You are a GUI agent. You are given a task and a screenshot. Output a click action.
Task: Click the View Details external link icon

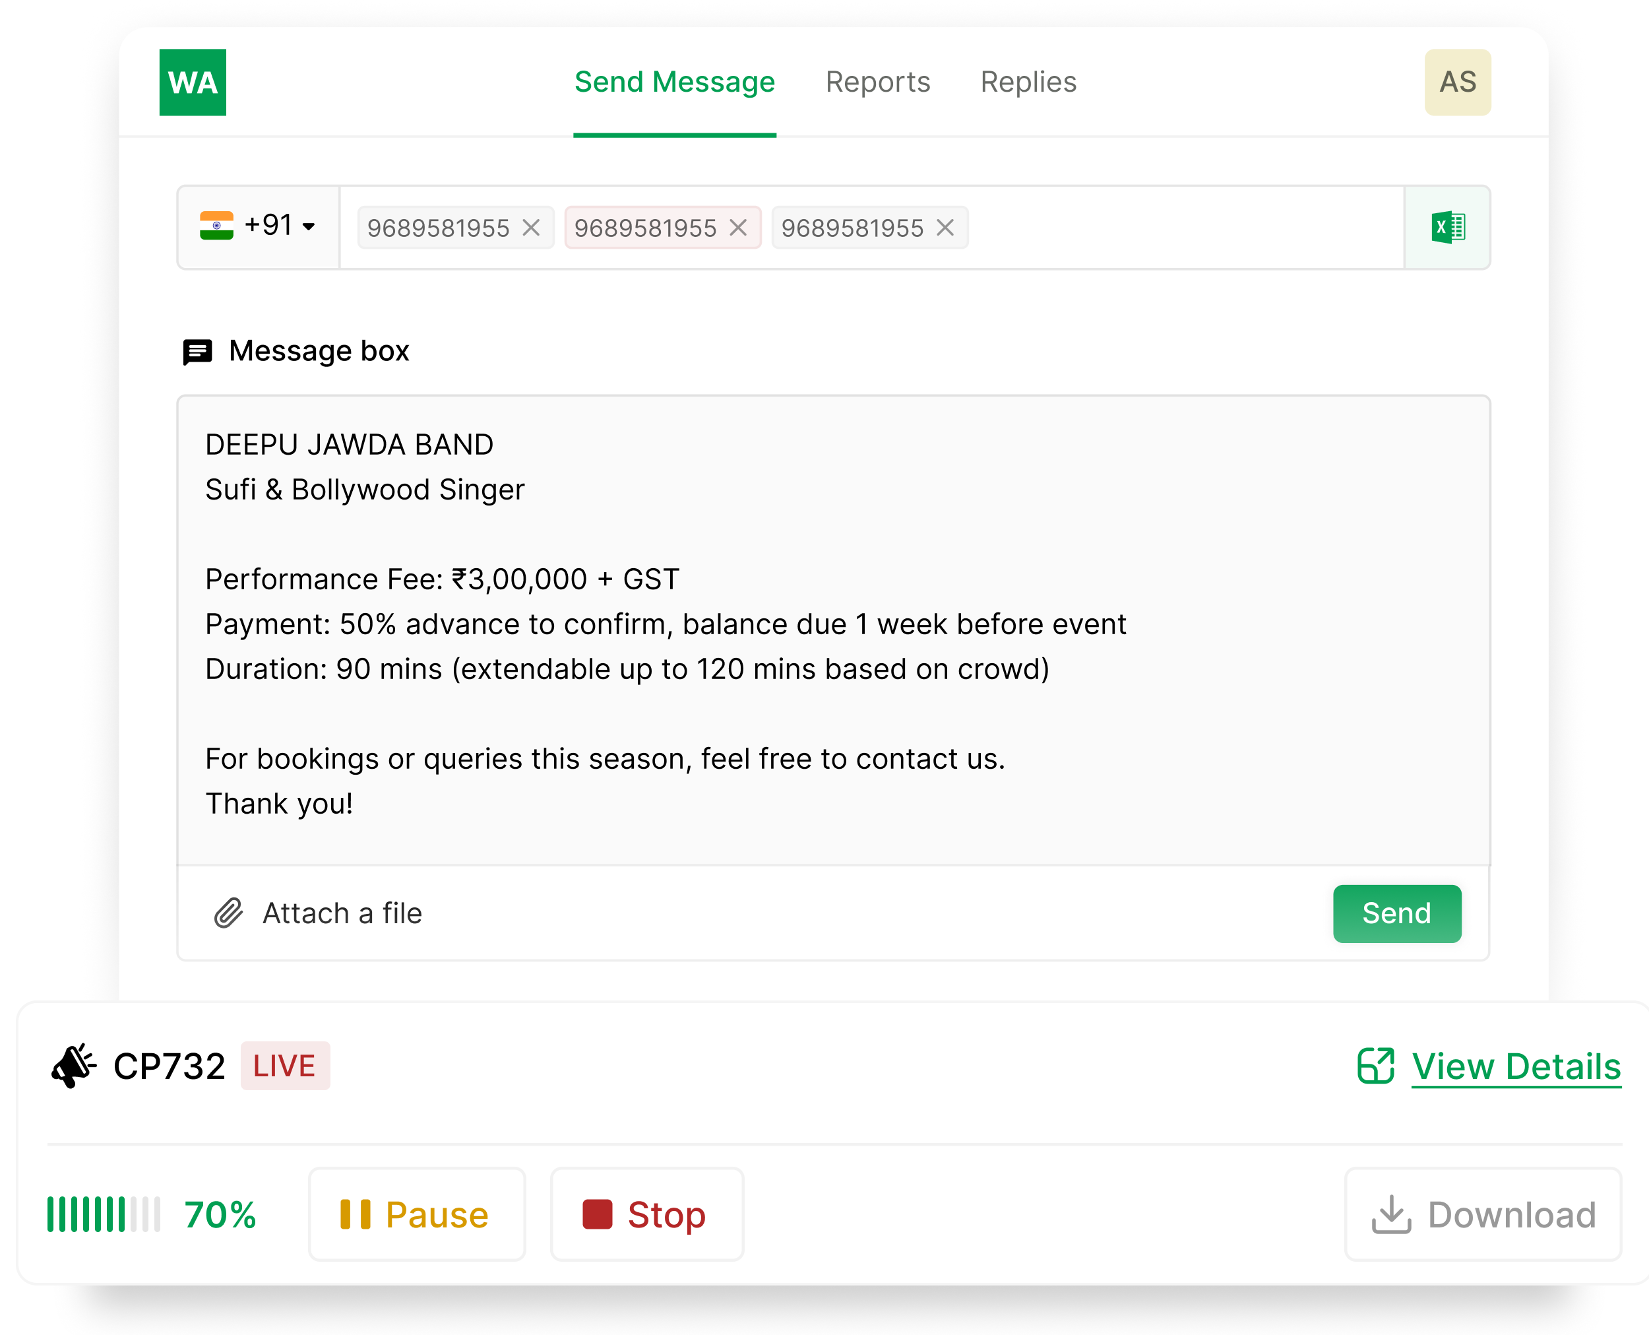point(1375,1066)
